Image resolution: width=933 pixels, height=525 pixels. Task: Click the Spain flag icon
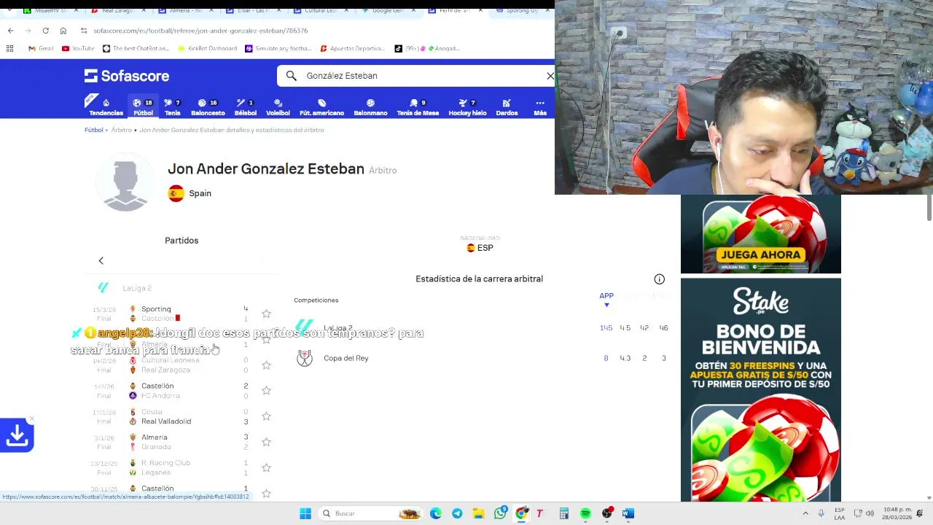pos(176,193)
